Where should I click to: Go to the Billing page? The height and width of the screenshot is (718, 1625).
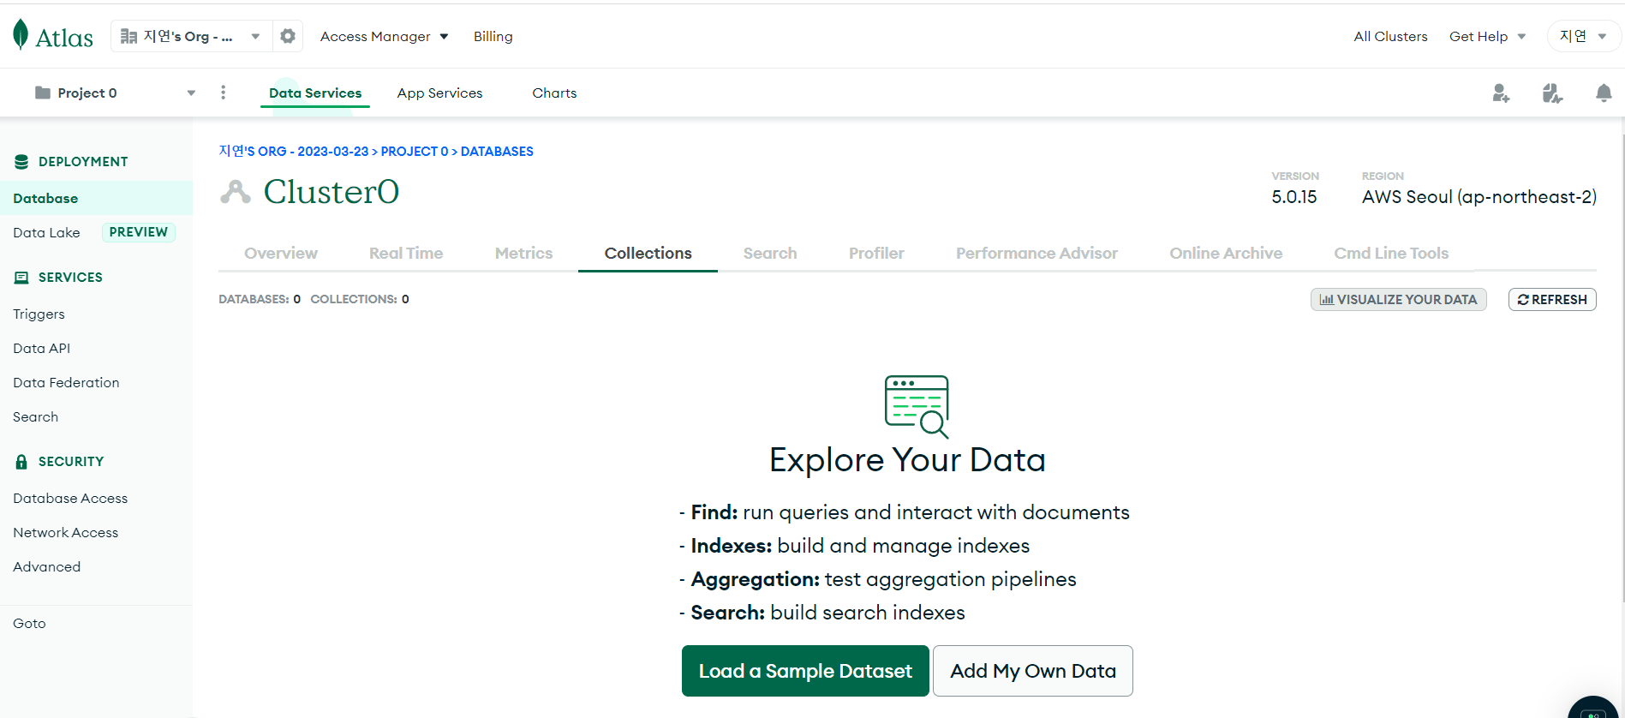pyautogui.click(x=493, y=36)
